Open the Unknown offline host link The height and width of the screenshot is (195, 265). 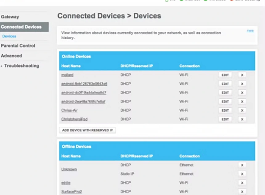(x=69, y=169)
